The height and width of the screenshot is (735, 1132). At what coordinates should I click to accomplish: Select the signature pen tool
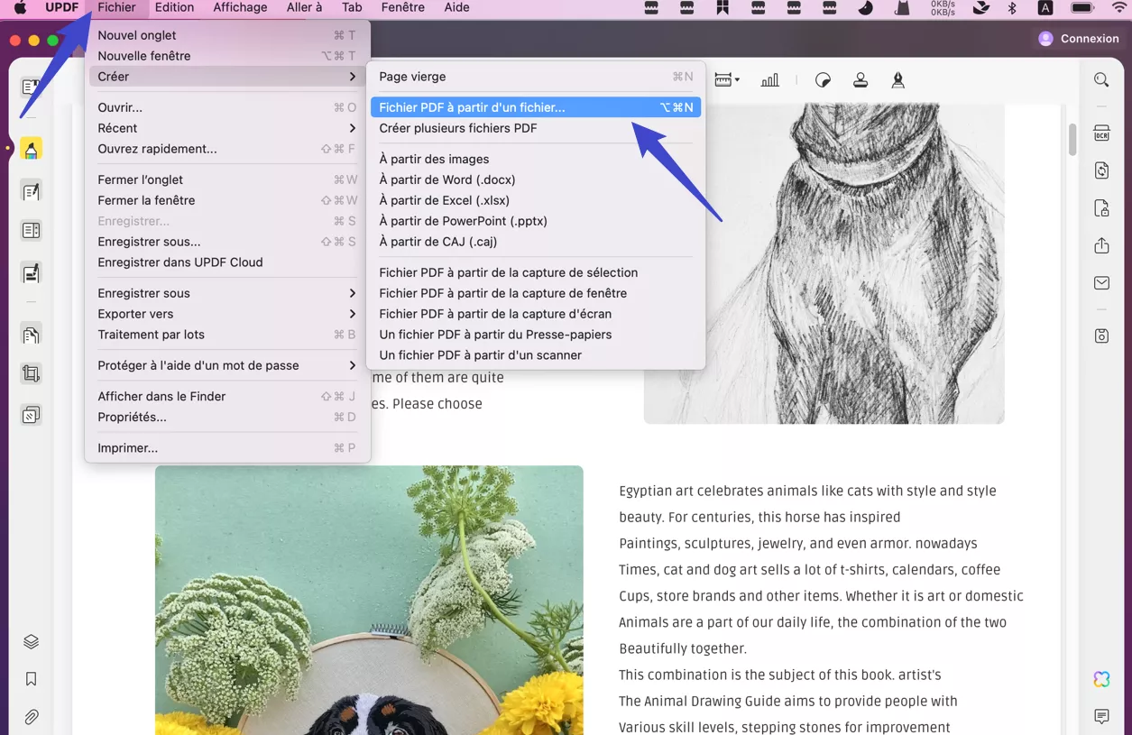tap(897, 79)
